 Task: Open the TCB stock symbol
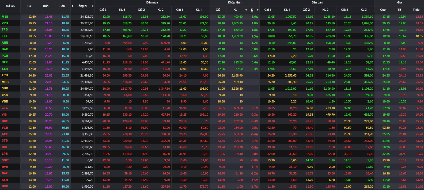click(5, 75)
